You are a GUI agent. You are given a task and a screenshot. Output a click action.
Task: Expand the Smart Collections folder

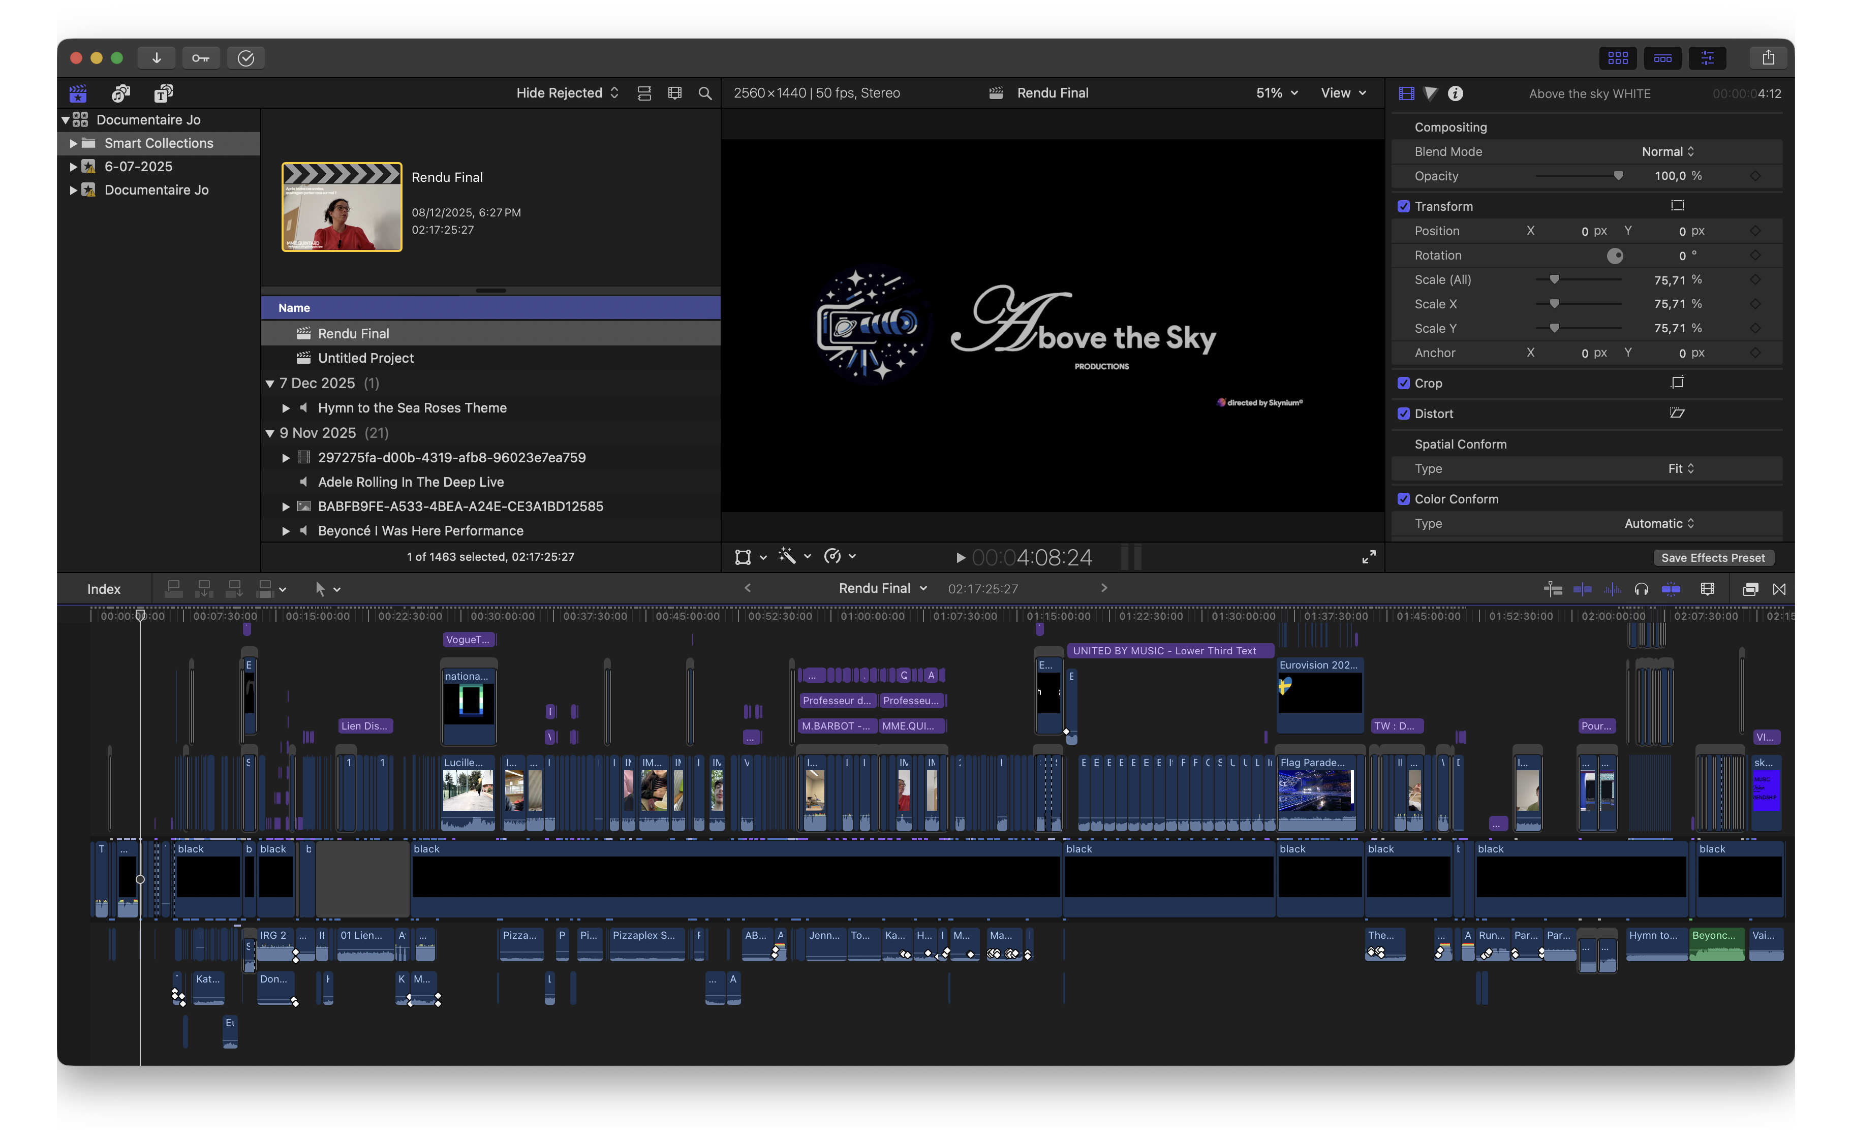[73, 143]
